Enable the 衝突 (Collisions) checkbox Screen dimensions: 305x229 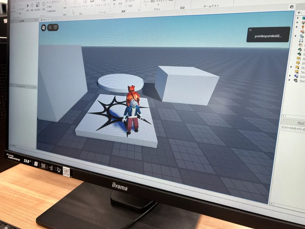point(47,7)
